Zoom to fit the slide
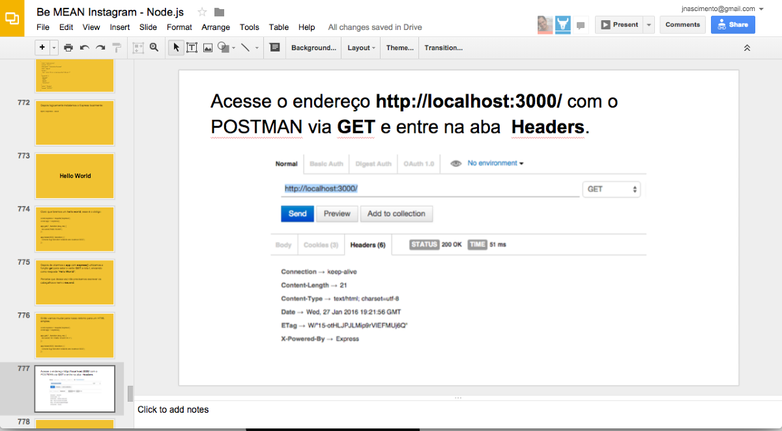Viewport: 782px width, 431px height. (x=138, y=48)
